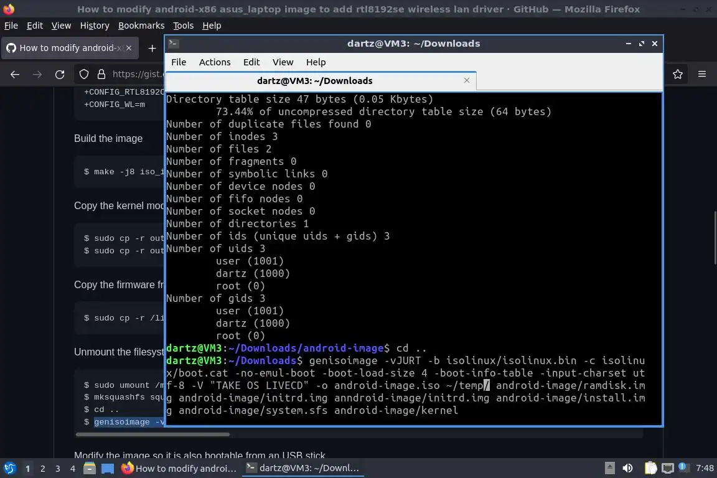The width and height of the screenshot is (717, 478).
Task: Click the 'Build the image' heading text
Action: coord(108,139)
